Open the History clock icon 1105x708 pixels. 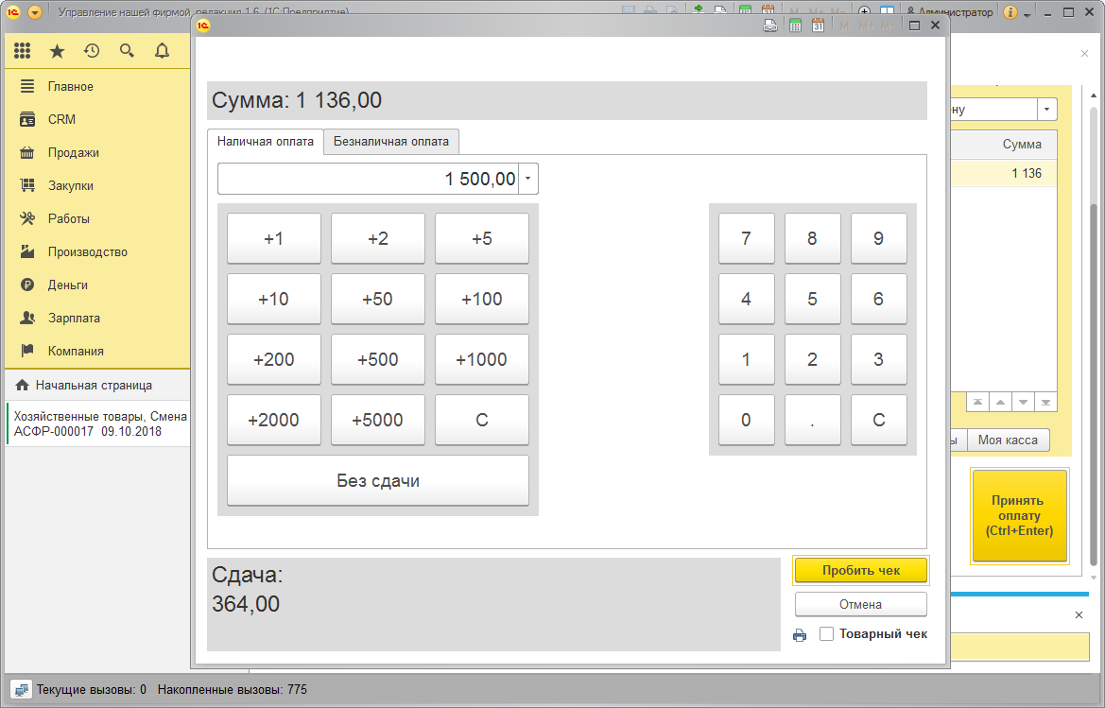[92, 51]
